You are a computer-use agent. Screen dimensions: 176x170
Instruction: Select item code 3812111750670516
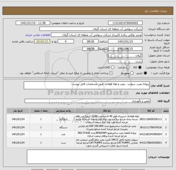coord(151,127)
